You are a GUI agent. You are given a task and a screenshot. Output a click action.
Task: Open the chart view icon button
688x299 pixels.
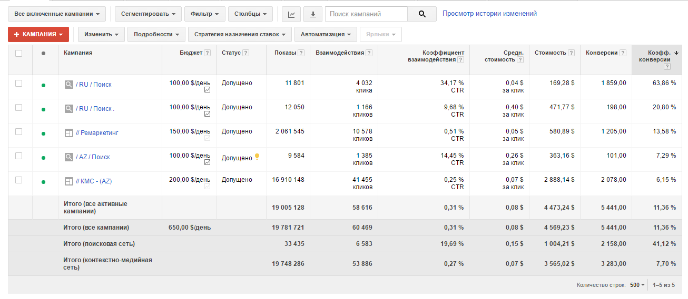coord(291,14)
